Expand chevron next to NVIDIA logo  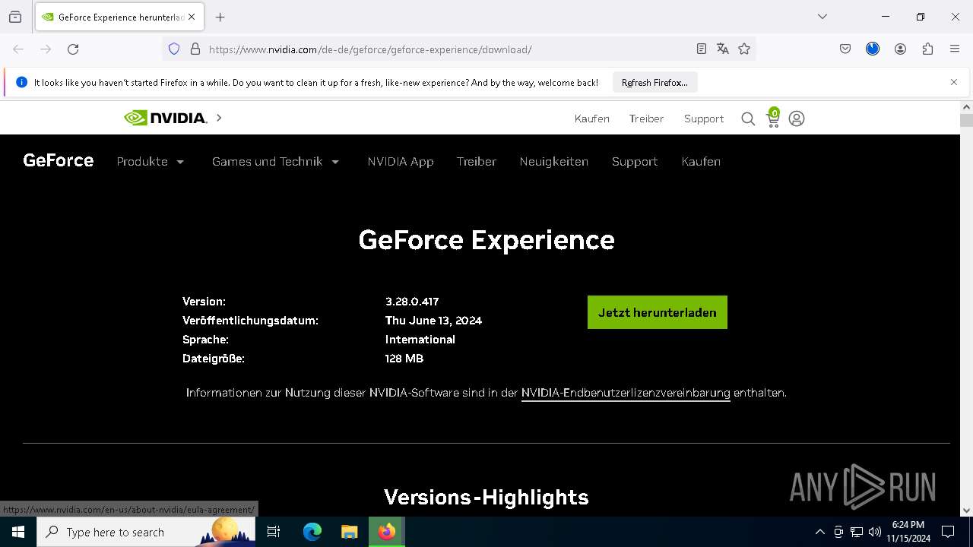(x=219, y=118)
